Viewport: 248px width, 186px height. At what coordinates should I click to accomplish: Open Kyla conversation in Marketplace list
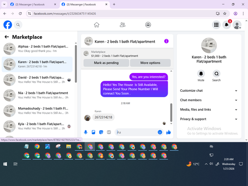click(37, 126)
